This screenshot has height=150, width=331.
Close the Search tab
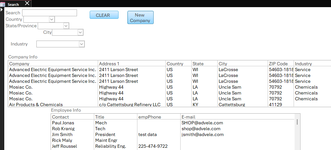point(27,3)
